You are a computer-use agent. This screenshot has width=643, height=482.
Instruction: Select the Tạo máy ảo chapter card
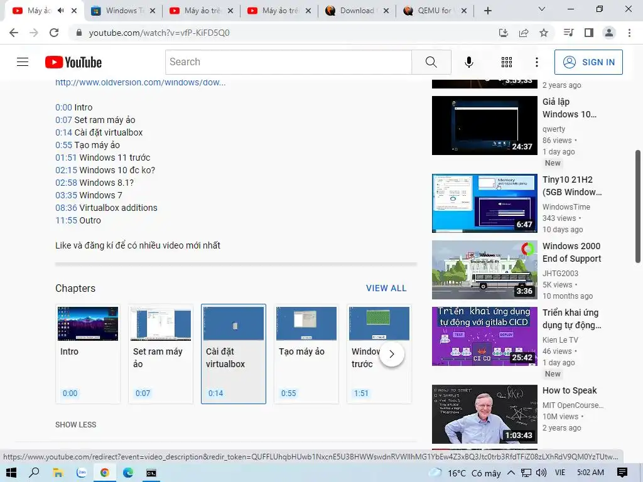pyautogui.click(x=306, y=354)
